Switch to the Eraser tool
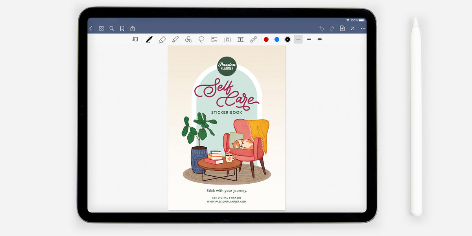 pos(162,39)
